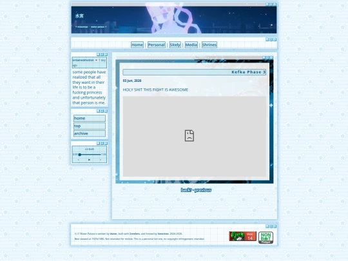Click the 'Water' author link in footer
The width and height of the screenshot is (348, 261).
pos(113,234)
